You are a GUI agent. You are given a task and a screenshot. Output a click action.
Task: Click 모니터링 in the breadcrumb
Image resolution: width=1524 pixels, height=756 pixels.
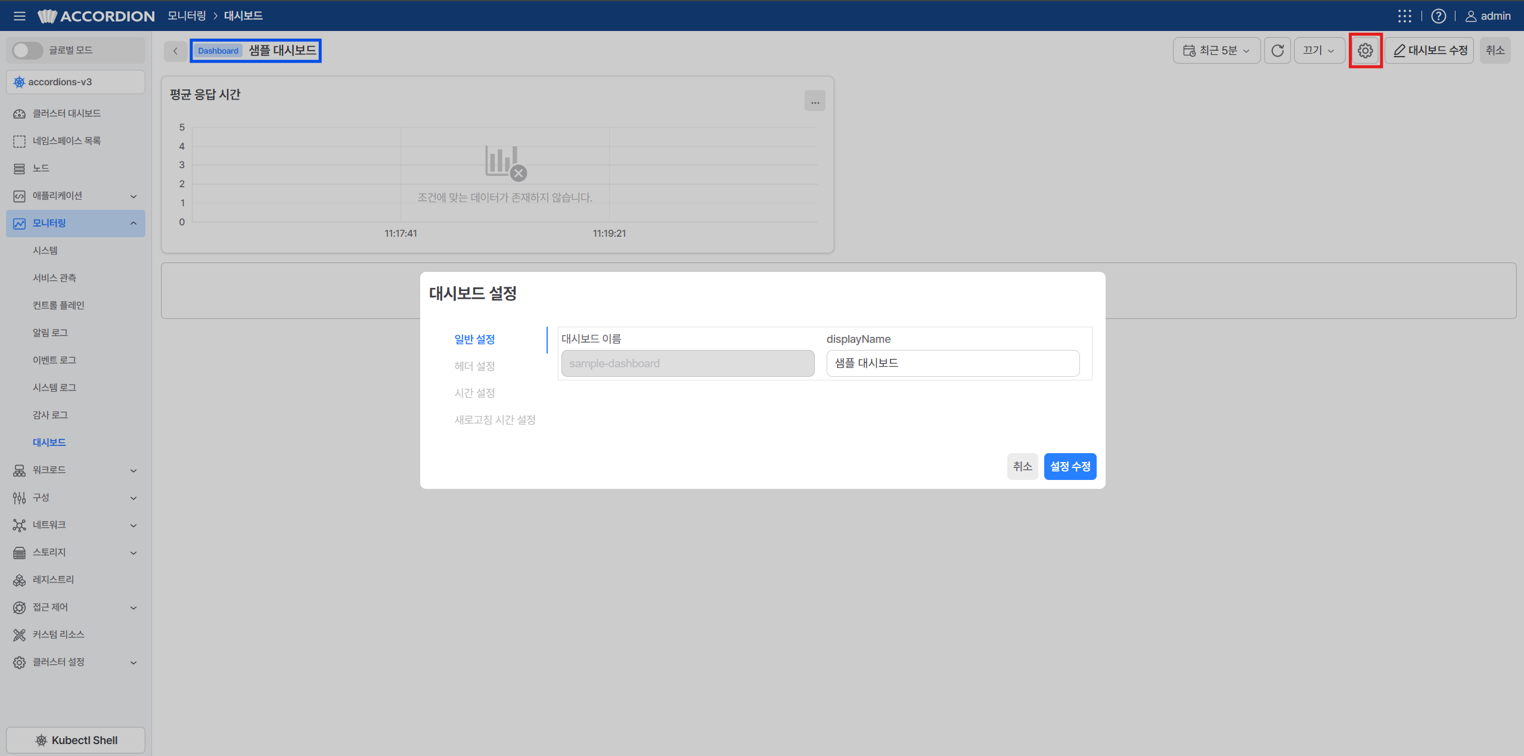[187, 16]
